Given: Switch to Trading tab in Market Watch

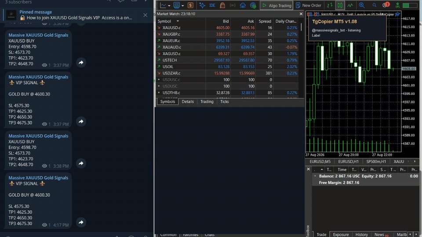Looking at the screenshot, I should click(207, 101).
